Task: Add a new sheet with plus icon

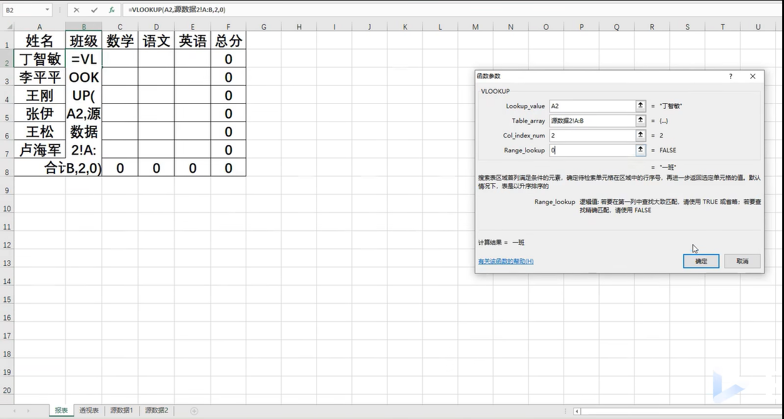Action: click(194, 411)
